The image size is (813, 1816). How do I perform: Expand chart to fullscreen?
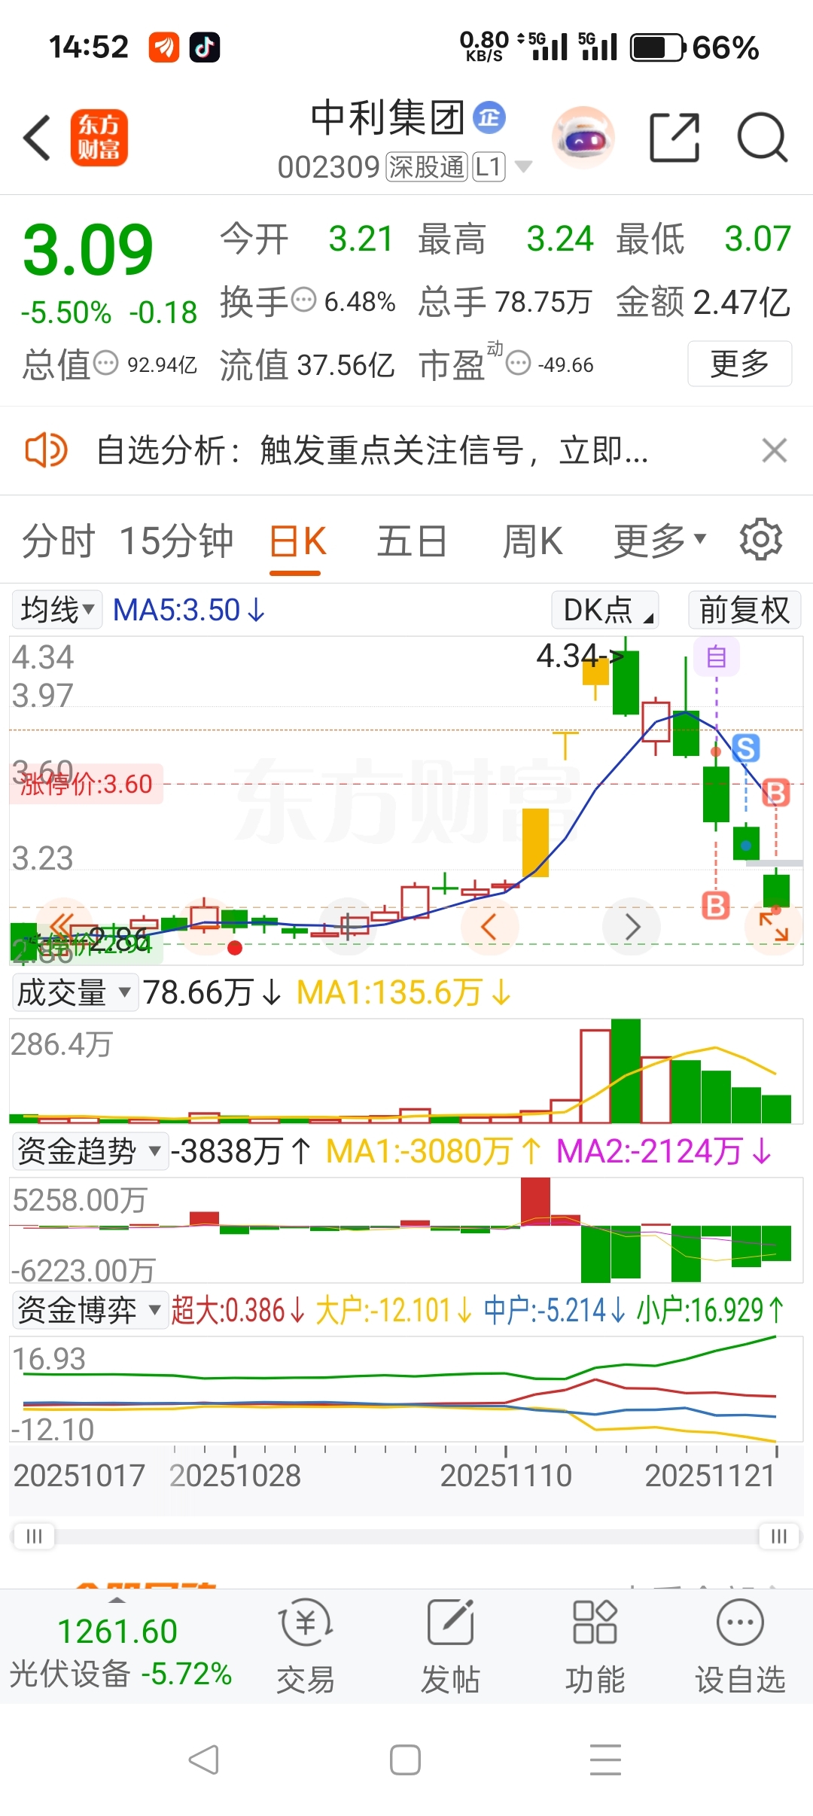[x=773, y=927]
